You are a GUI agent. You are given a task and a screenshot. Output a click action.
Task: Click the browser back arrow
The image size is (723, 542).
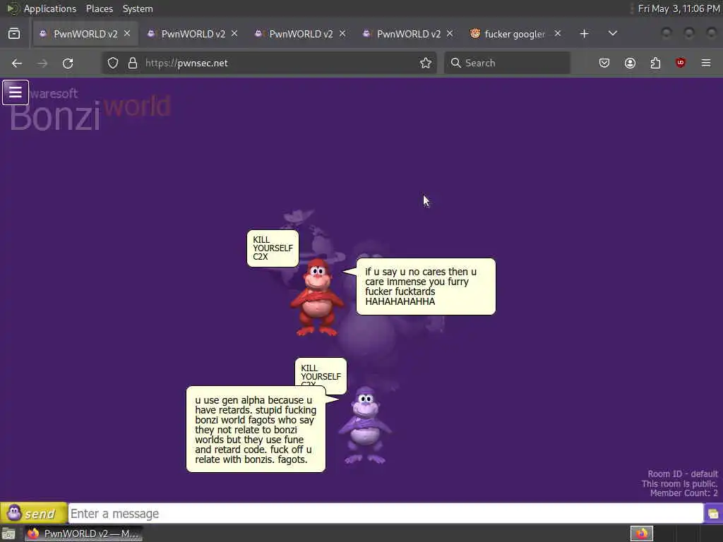tap(17, 63)
